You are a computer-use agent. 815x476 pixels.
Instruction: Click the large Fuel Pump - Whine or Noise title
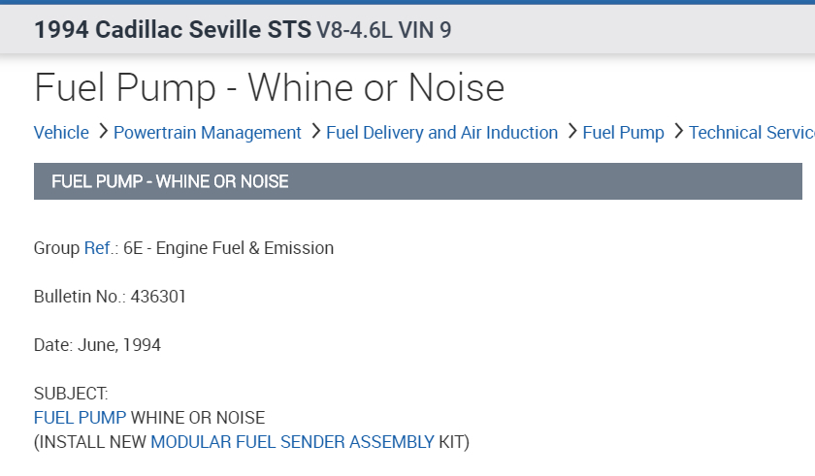tap(270, 88)
